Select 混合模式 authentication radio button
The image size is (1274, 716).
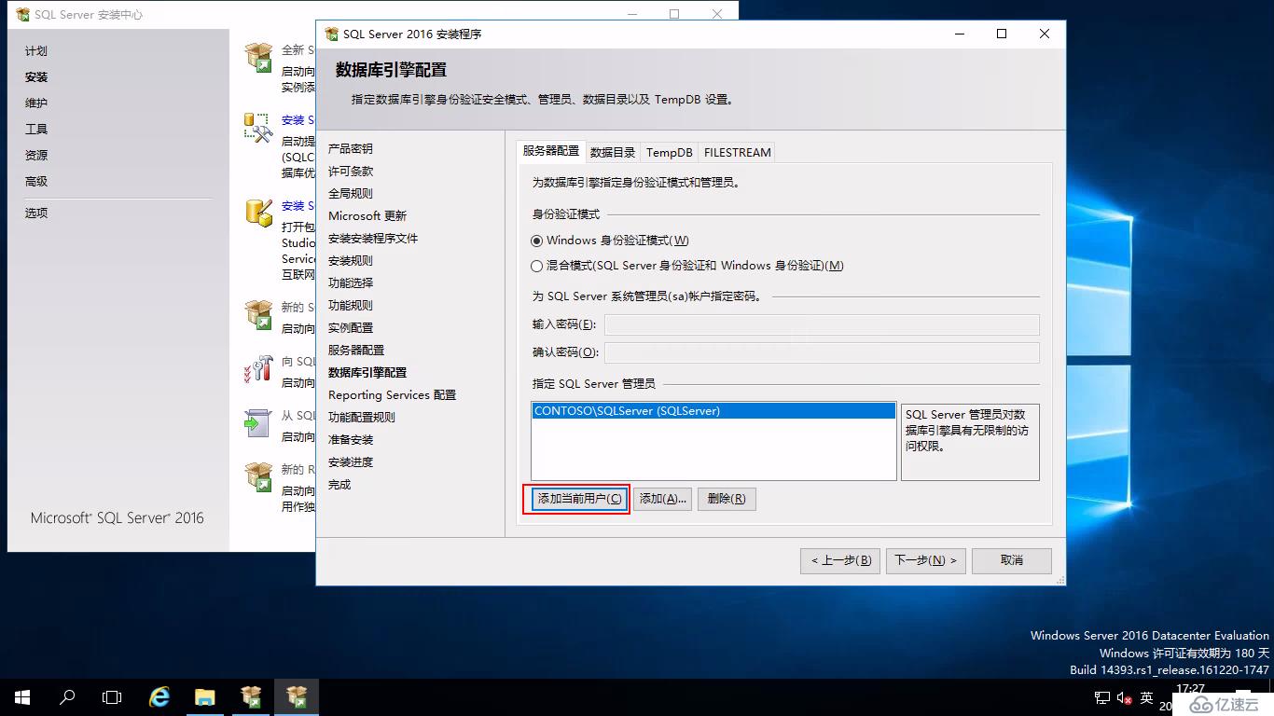click(536, 266)
